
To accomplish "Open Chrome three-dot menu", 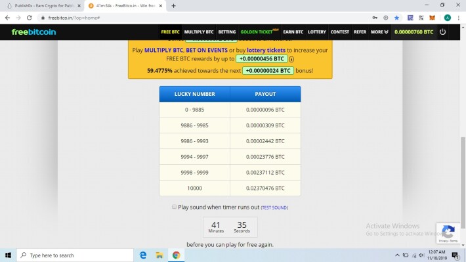I will pos(459,18).
